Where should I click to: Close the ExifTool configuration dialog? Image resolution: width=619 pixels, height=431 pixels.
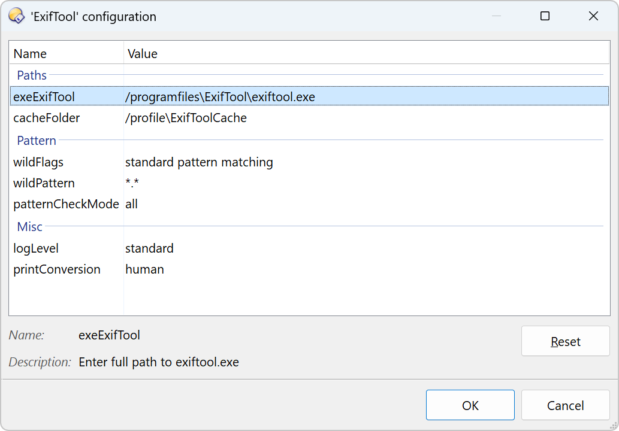click(593, 16)
